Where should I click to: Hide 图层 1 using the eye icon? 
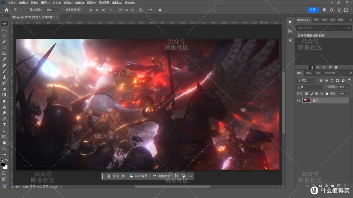coord(299,100)
